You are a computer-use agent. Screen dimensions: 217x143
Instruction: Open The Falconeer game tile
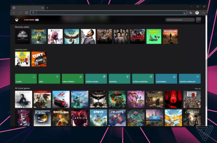tap(72, 37)
